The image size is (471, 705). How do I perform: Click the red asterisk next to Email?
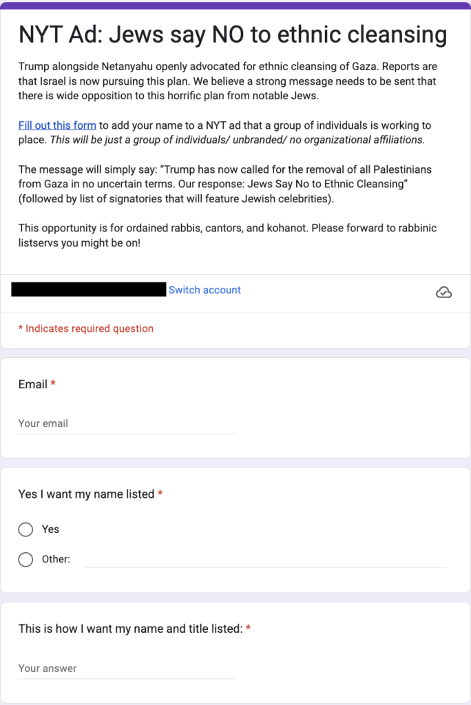53,383
